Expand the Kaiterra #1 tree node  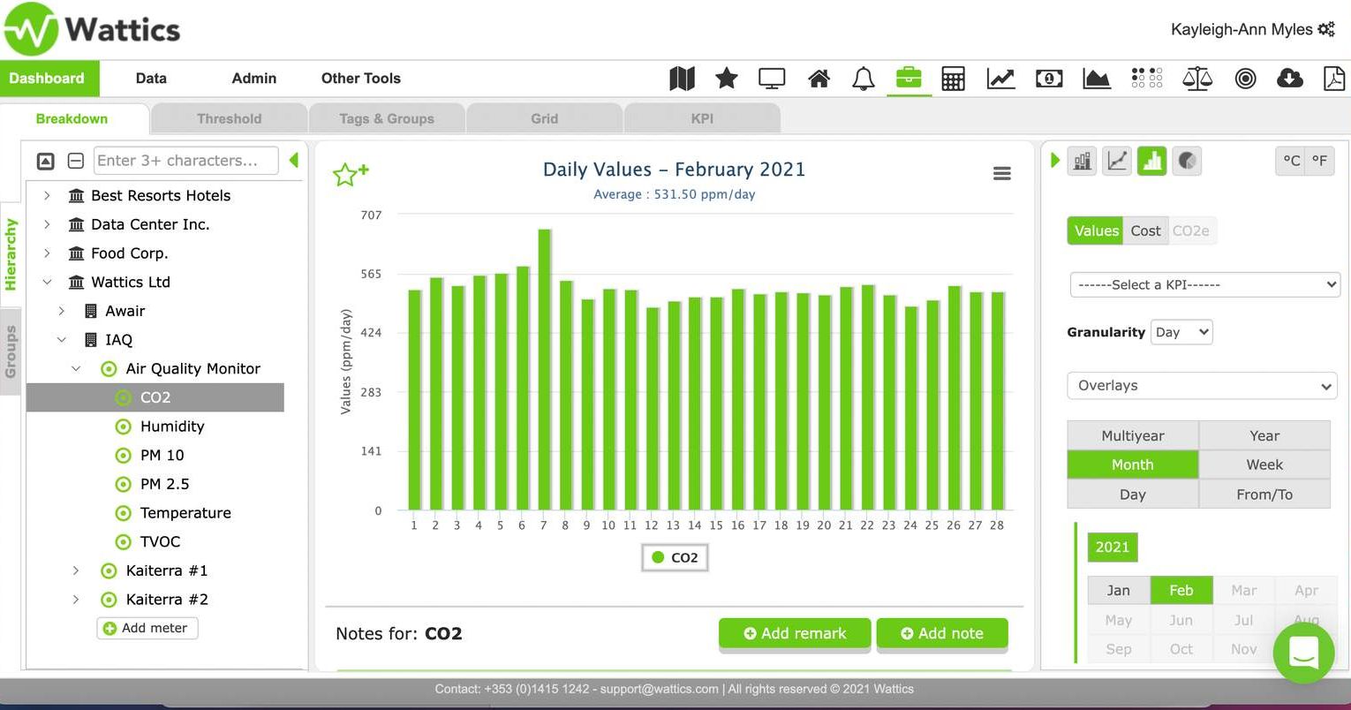click(x=76, y=570)
